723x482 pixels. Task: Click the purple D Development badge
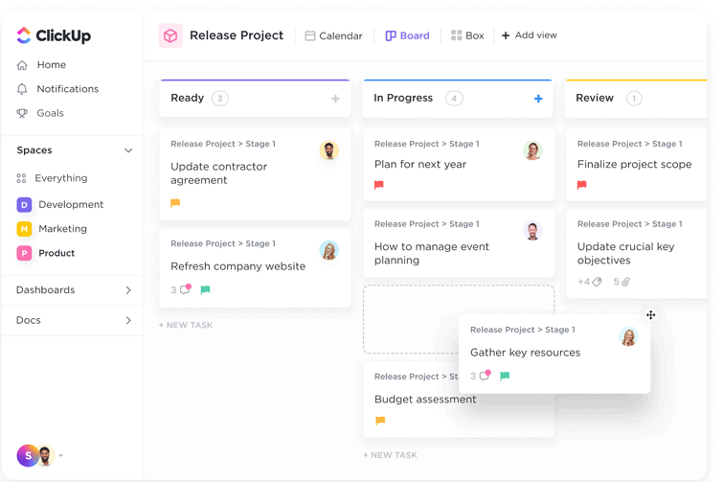(24, 205)
